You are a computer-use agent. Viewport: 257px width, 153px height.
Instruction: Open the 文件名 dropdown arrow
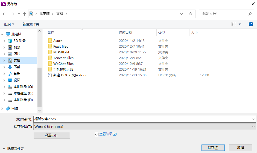pyautogui.click(x=253, y=119)
